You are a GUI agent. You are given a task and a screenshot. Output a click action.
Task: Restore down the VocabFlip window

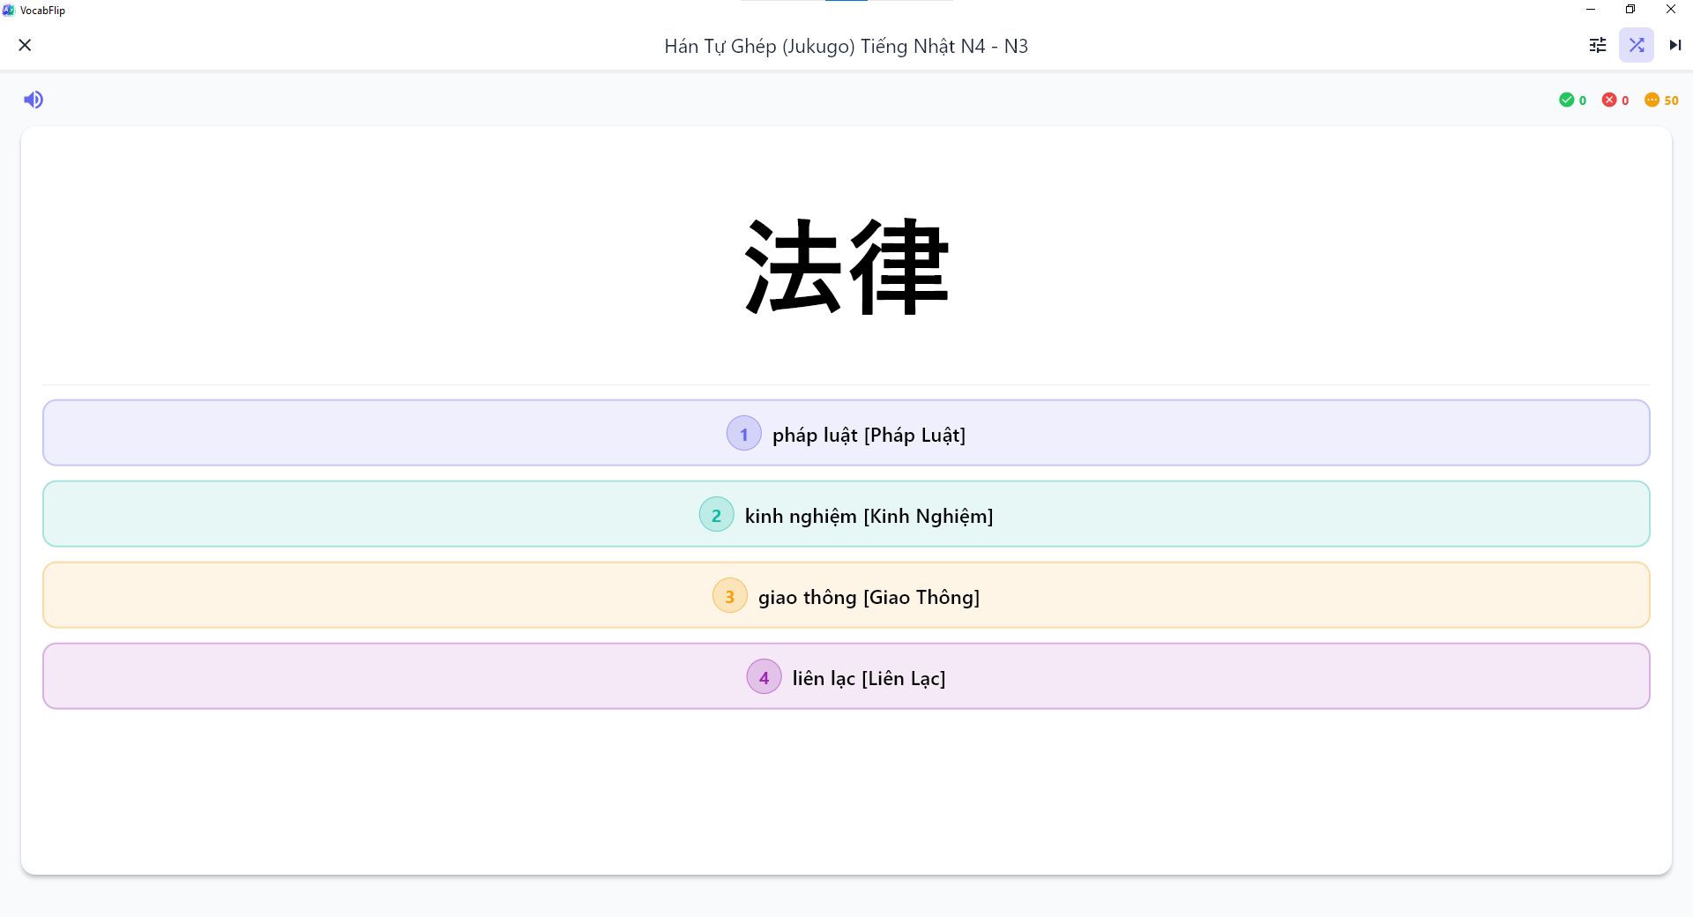(1630, 10)
